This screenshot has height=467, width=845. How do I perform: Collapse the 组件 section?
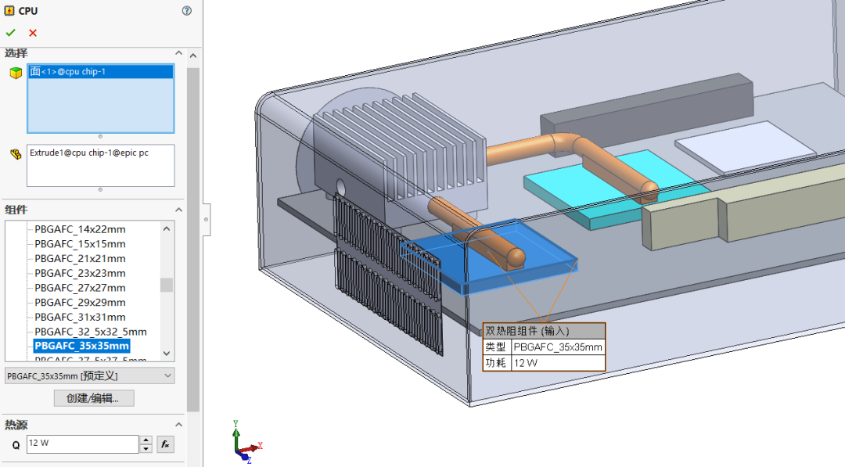click(x=179, y=210)
